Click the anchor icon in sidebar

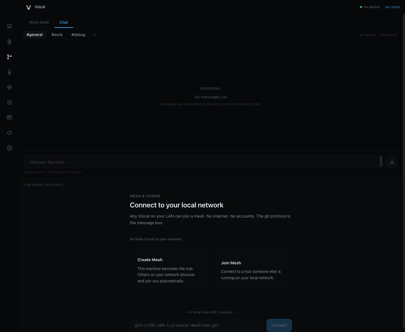click(9, 42)
